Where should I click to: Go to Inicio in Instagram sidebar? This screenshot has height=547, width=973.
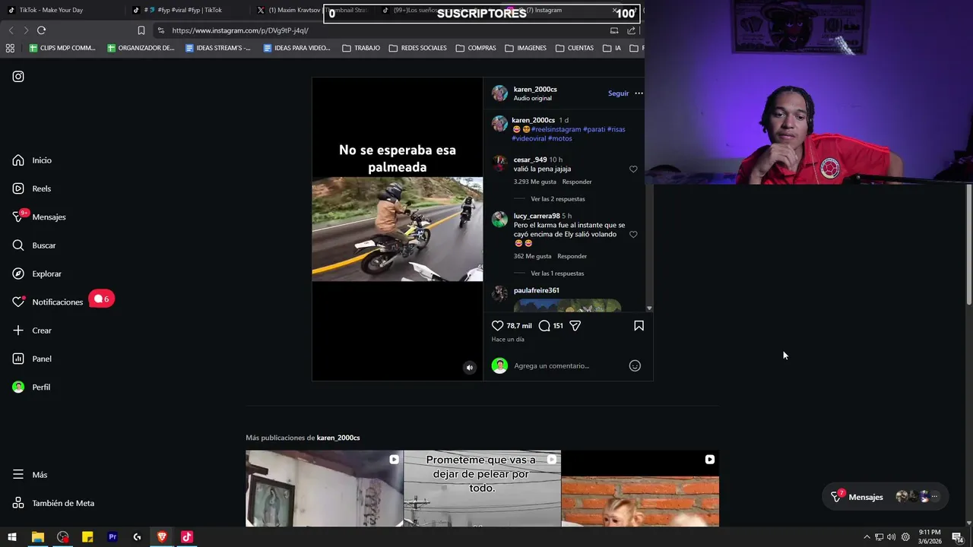point(32,160)
